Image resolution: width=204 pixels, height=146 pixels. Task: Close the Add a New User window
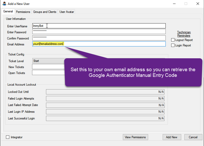(x=198, y=4)
